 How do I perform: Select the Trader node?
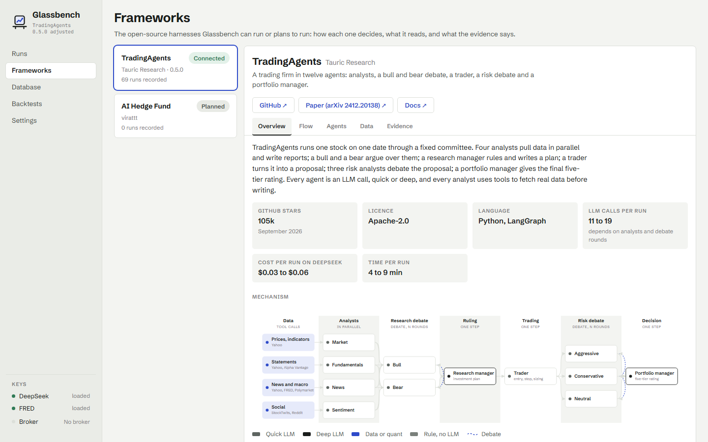click(531, 376)
